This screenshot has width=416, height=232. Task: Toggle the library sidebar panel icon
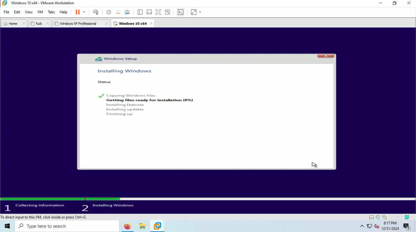(140, 12)
